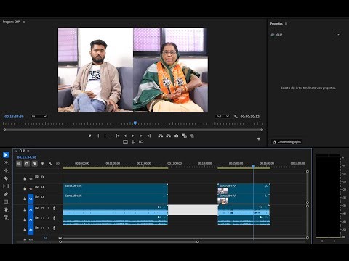Image resolution: width=349 pixels, height=261 pixels.
Task: Toggle eye on topmost video track
Action: [42, 177]
